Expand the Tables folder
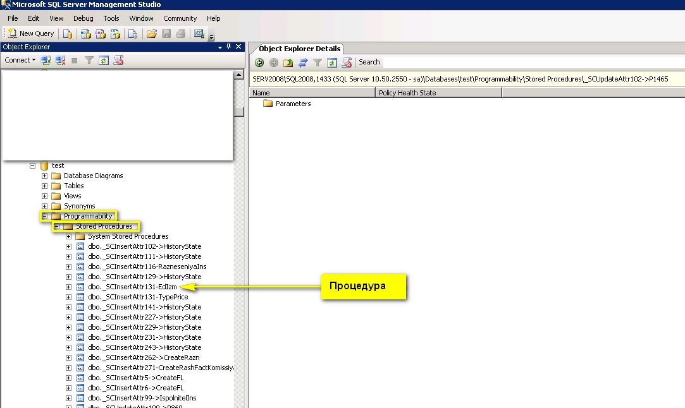Screen dimensions: 685x408 click(44, 186)
